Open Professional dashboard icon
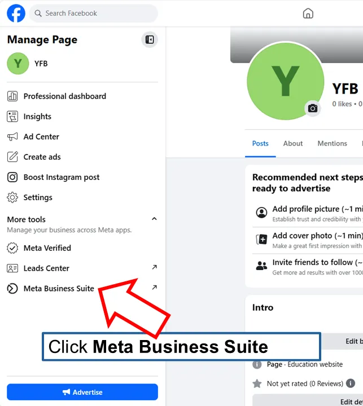Screen dimensions: 363x406 [12, 96]
